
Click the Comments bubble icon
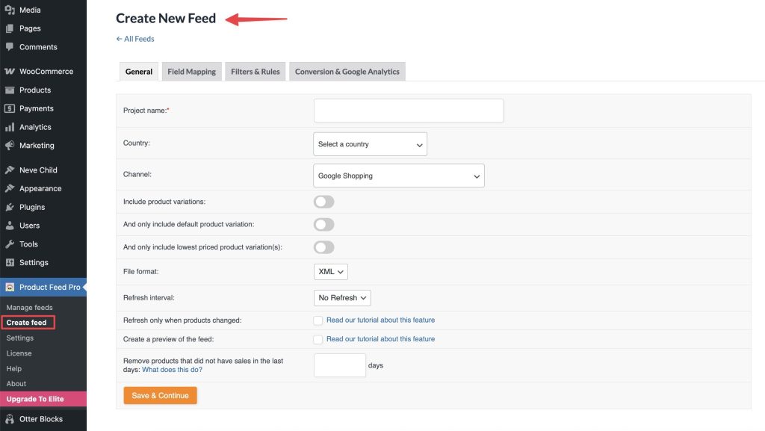(x=10, y=47)
